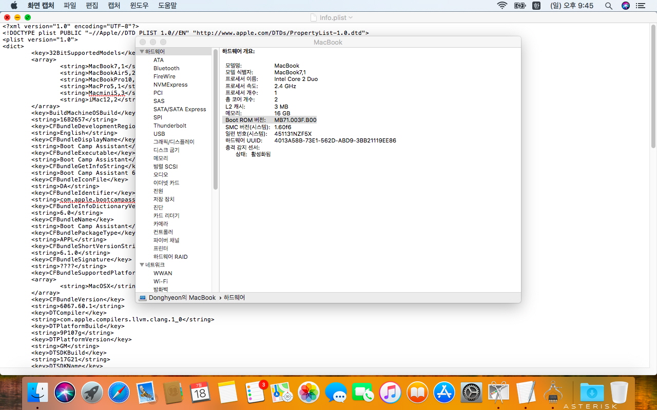Click hardware UUID value 4013A58B-73E1-562D-ABD9-3BB21119EE86

(x=335, y=140)
